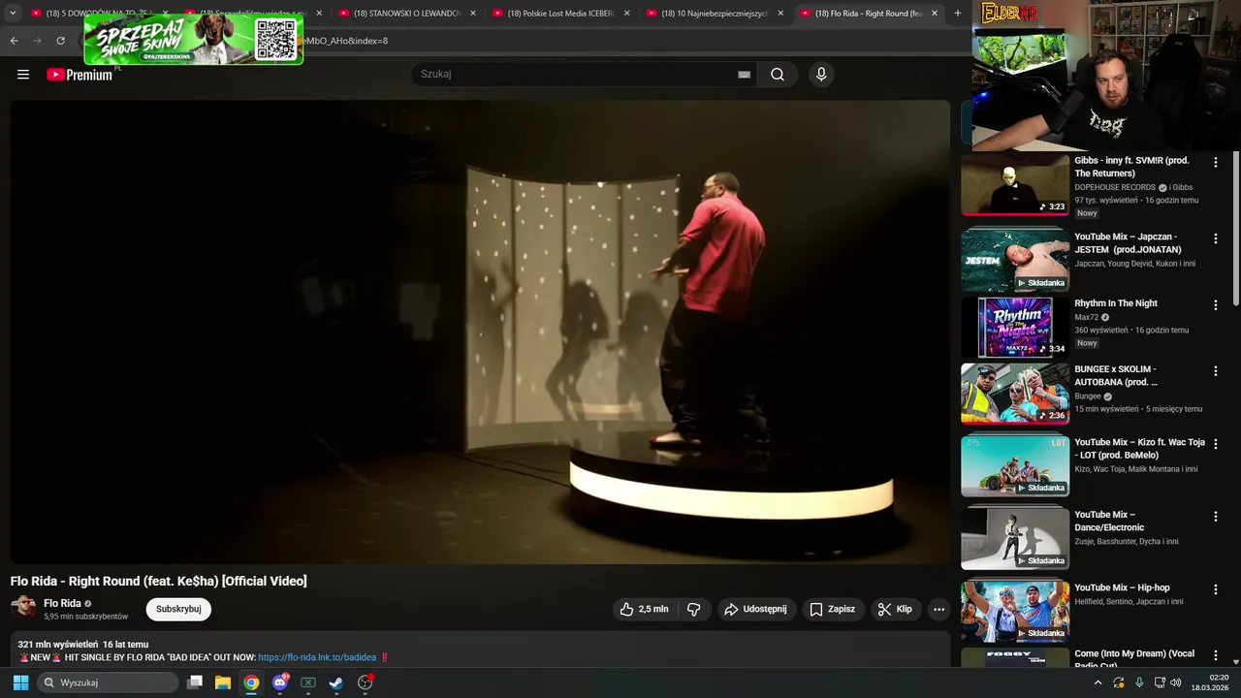The width and height of the screenshot is (1241, 698).
Task: Like the video with thumbs up
Action: 644,609
